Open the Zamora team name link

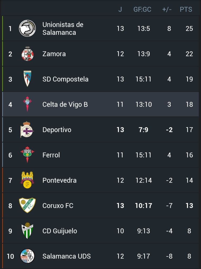point(54,54)
